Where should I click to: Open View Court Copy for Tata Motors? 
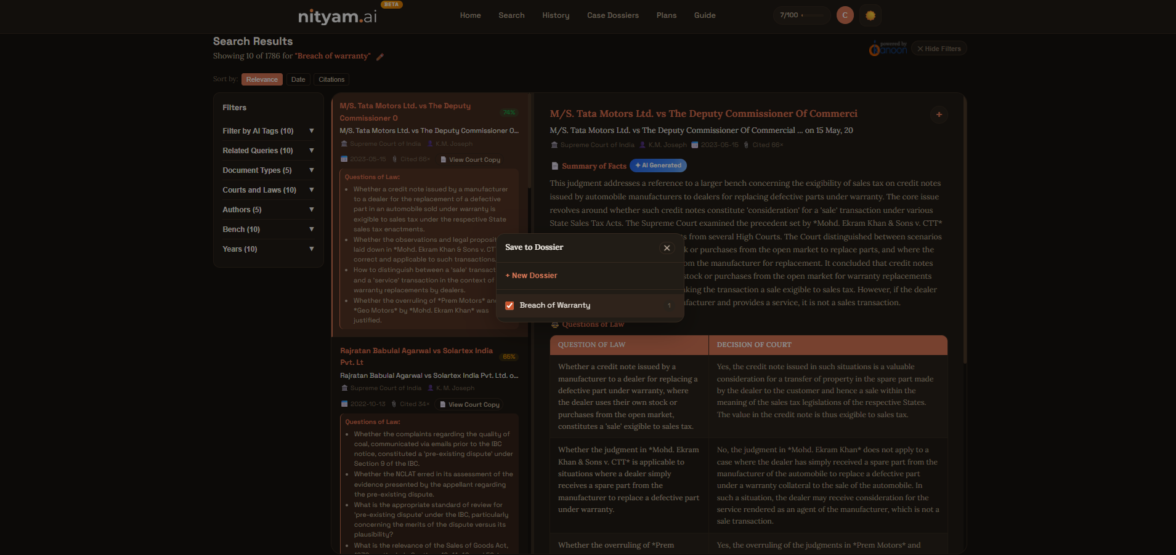[471, 160]
